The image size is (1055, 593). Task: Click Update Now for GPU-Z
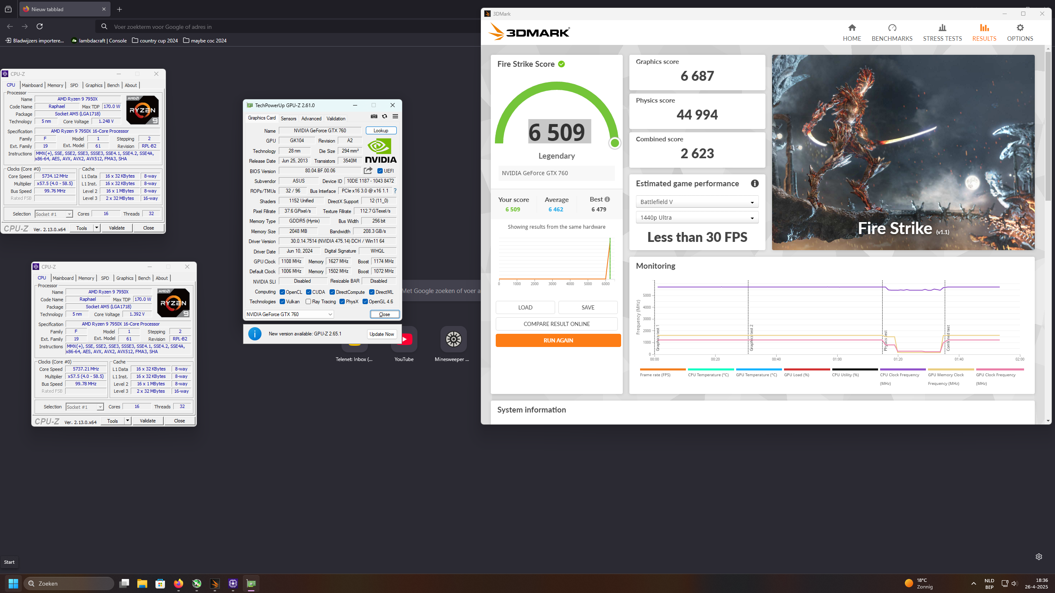click(381, 334)
